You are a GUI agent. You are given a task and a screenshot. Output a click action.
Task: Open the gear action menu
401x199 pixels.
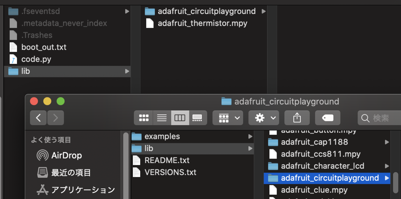click(264, 118)
